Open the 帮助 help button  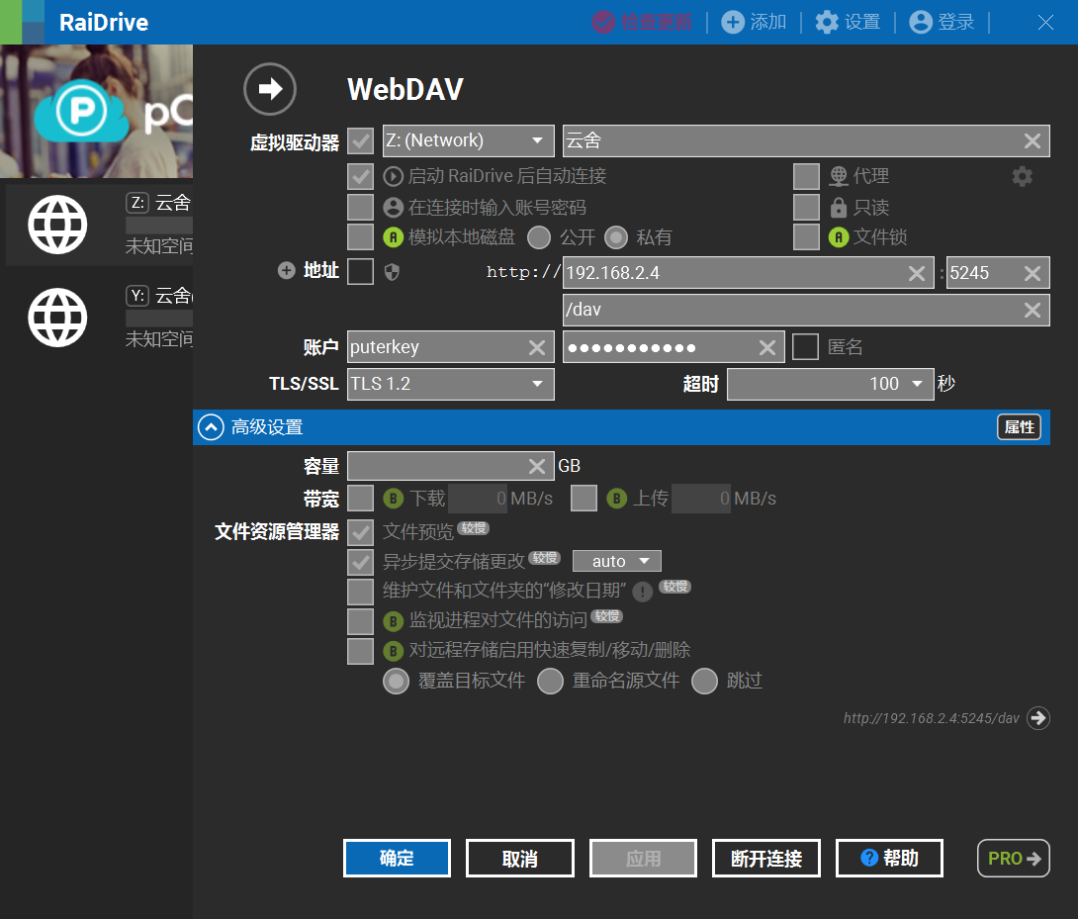pos(889,858)
